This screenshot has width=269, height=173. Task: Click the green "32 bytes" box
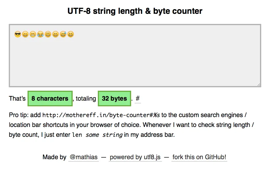(x=114, y=98)
